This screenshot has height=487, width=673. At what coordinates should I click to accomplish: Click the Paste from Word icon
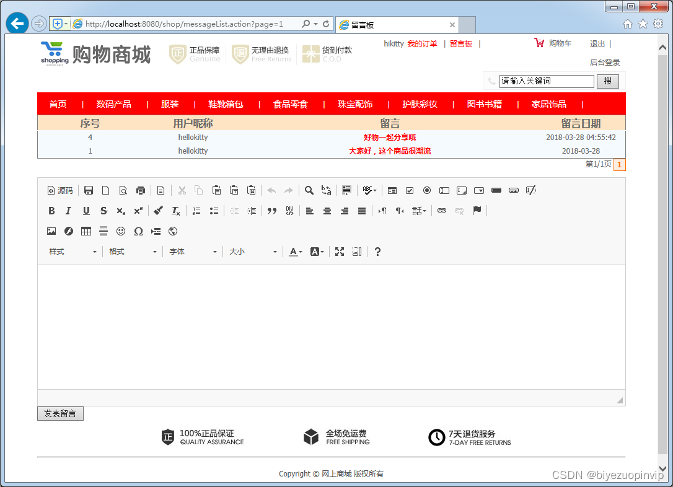pos(252,190)
